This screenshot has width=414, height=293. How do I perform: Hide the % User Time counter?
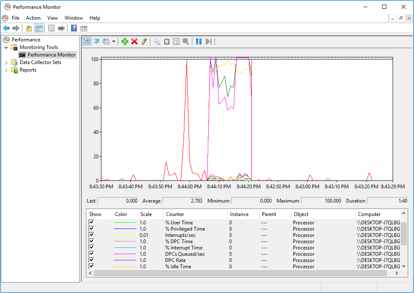click(x=91, y=222)
